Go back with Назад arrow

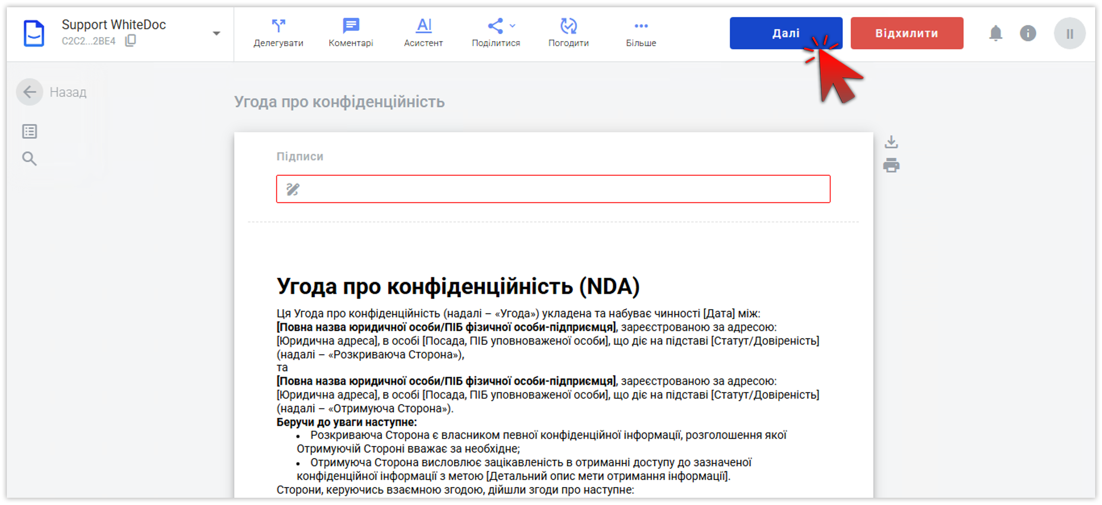click(29, 92)
